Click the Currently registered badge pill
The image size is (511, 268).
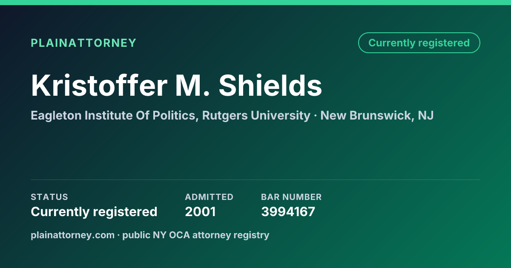coord(419,43)
